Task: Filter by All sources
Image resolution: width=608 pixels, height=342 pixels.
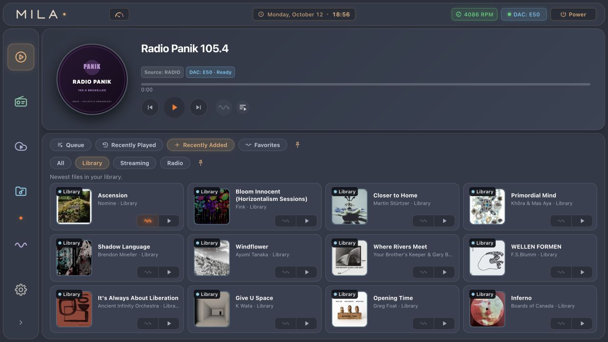Action: coord(61,163)
